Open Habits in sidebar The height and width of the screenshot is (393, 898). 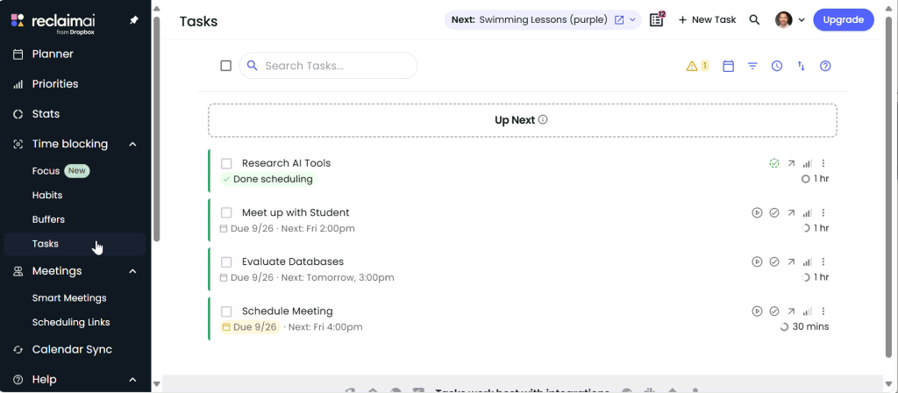point(47,195)
